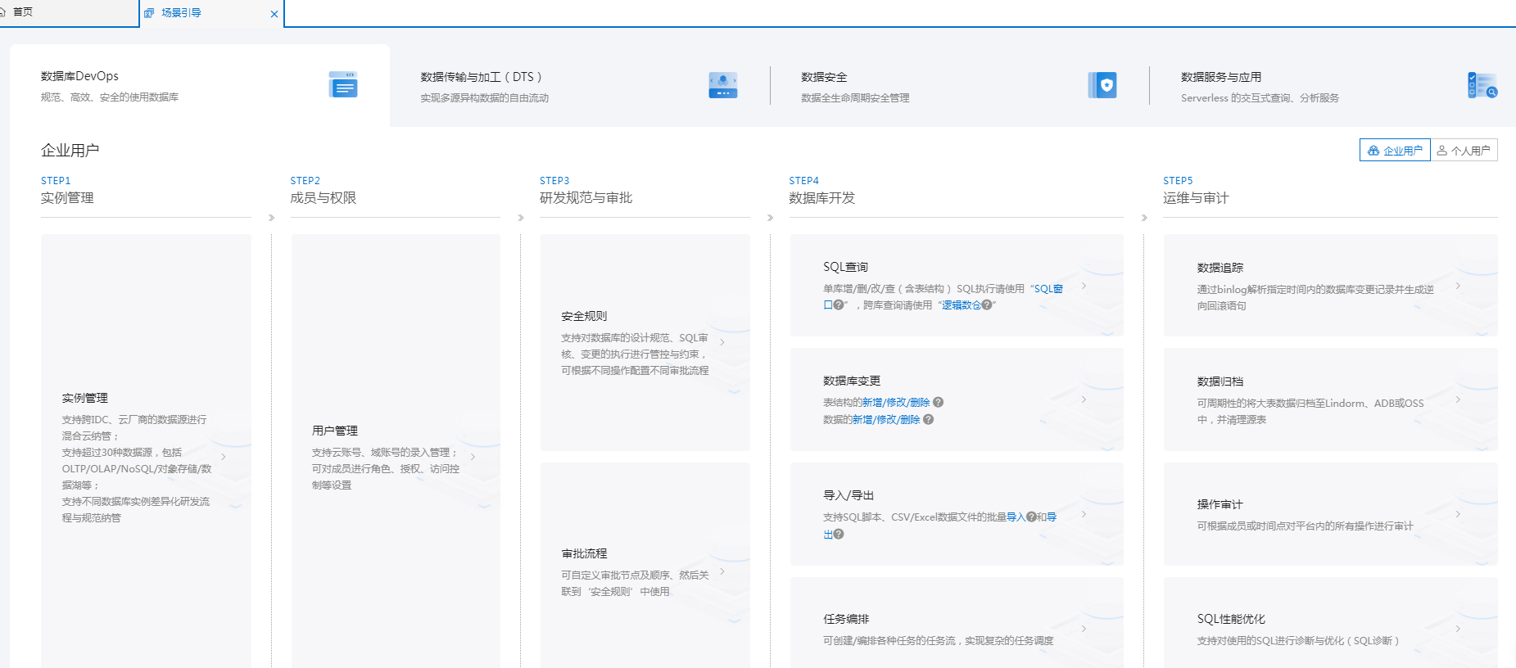1516x668 pixels.
Task: Click 新增/修改/删除 link for 表结构
Action: [896, 403]
